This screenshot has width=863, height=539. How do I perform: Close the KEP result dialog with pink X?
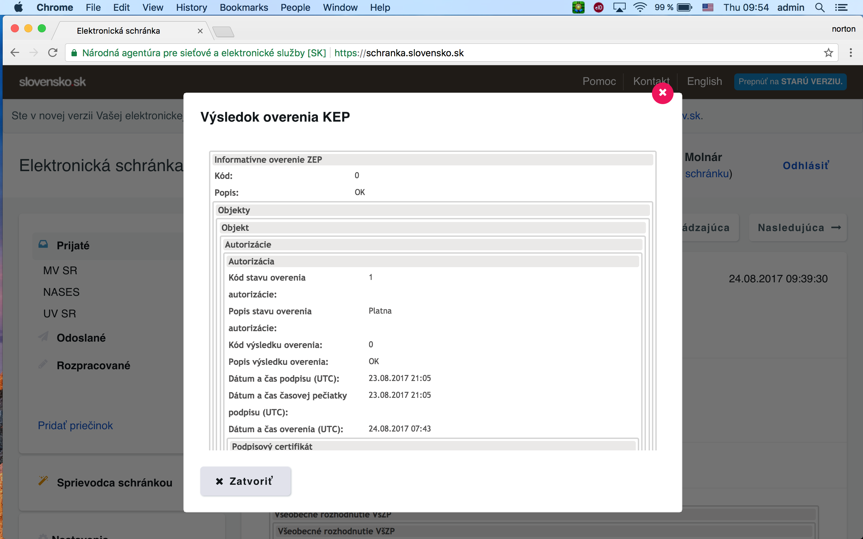(x=662, y=93)
